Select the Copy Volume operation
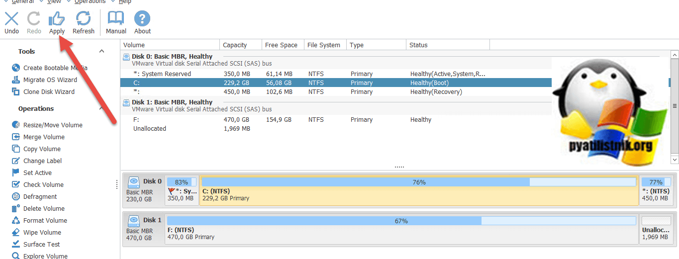Viewport: 679px width, 259px height. [x=36, y=149]
